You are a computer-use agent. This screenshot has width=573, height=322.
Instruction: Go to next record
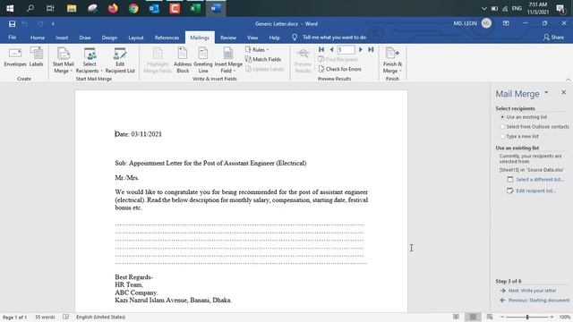coord(361,49)
